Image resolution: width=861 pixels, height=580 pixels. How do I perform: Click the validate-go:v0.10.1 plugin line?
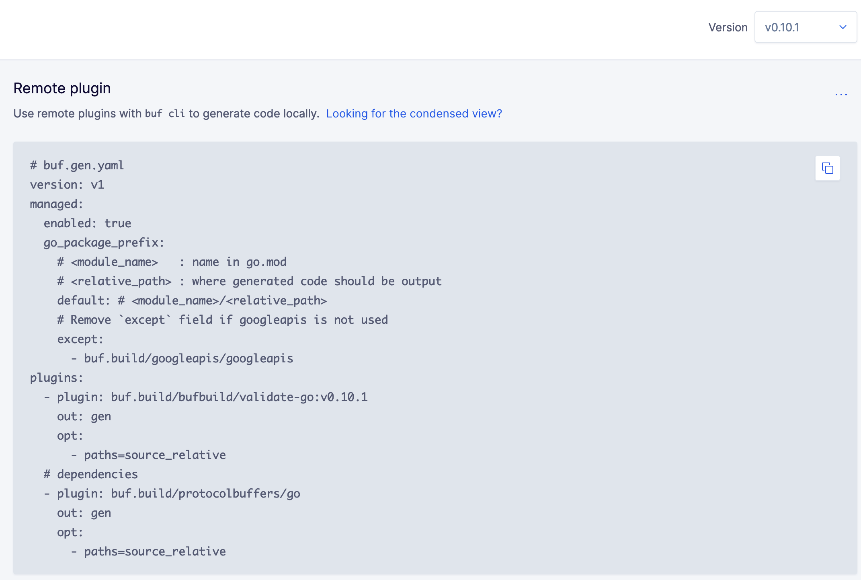pos(212,397)
